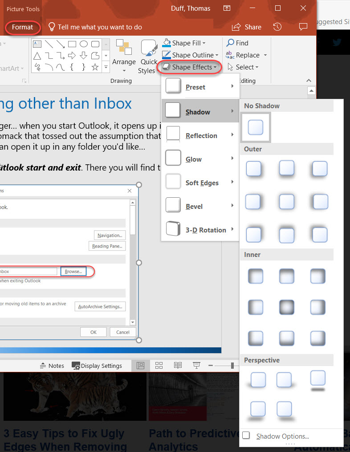
Task: Click the Share button
Action: 247,27
